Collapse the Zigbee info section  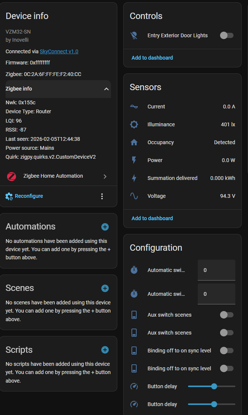point(106,89)
